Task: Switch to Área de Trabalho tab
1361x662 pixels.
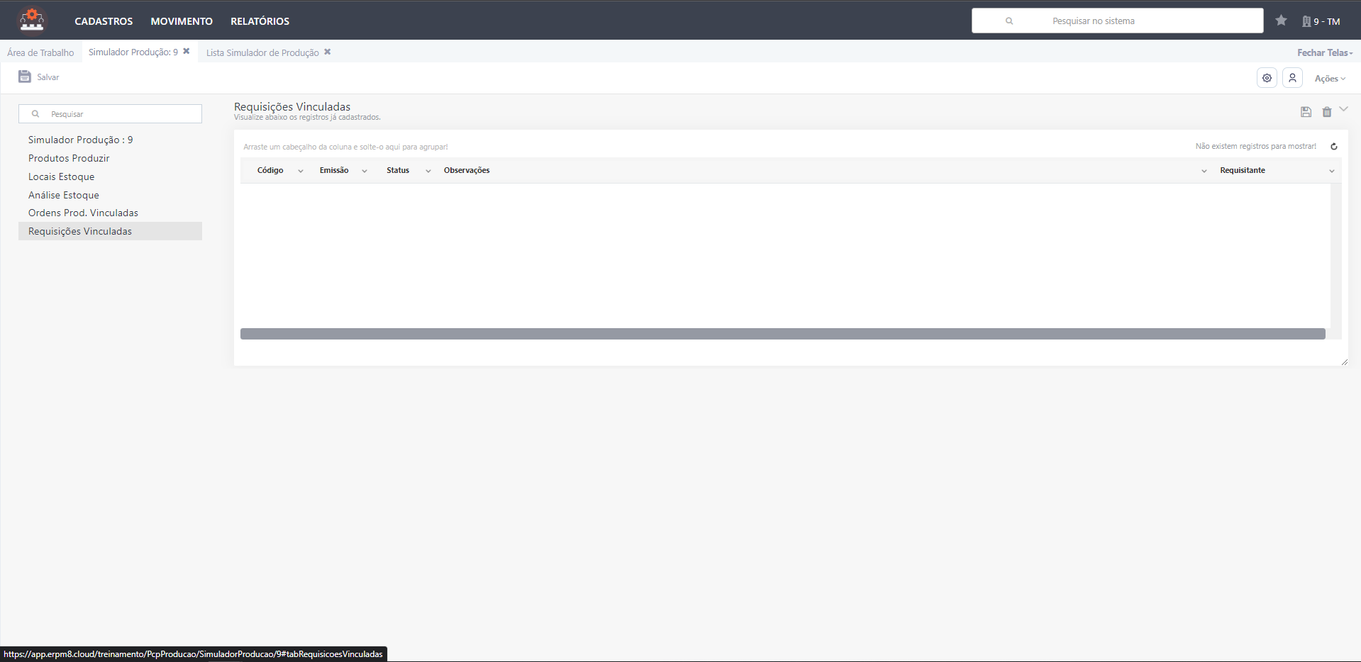Action: point(40,52)
